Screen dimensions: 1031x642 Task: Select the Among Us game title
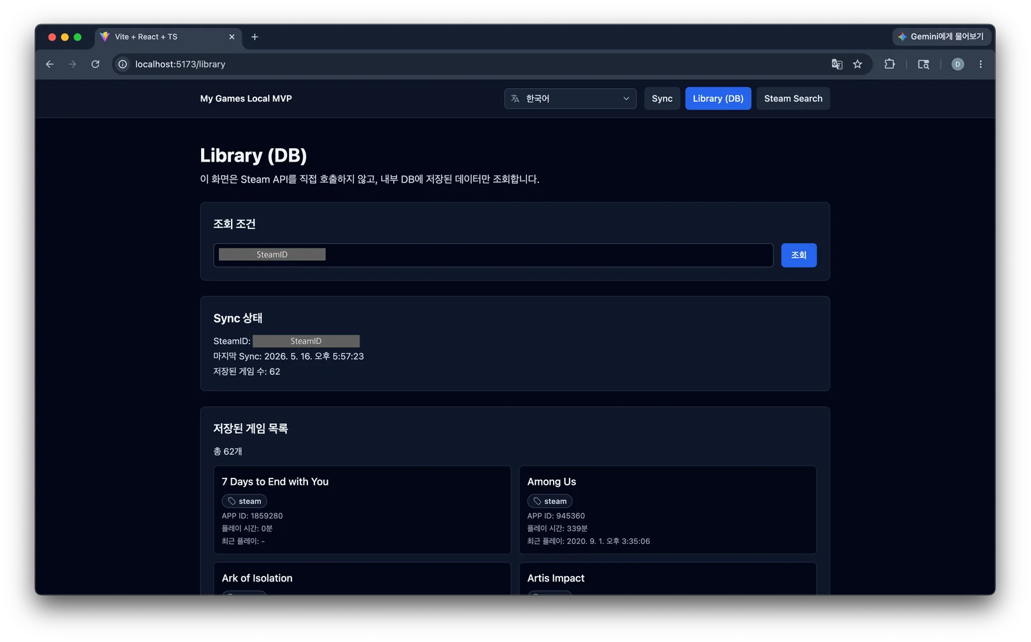click(552, 482)
